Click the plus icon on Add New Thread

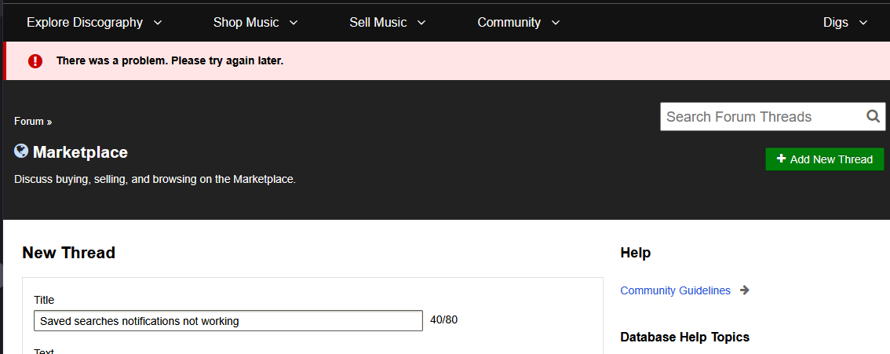781,159
